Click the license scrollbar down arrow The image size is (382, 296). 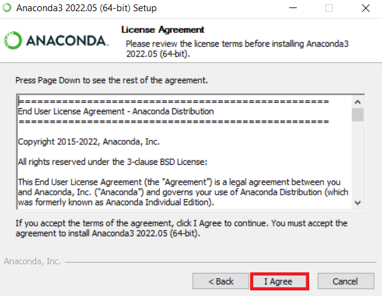pyautogui.click(x=358, y=203)
